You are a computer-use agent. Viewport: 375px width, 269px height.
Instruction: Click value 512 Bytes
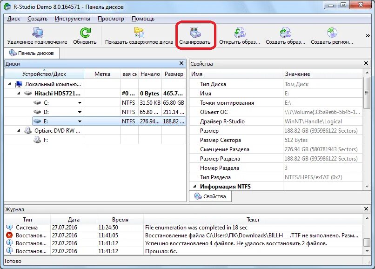tap(296, 140)
